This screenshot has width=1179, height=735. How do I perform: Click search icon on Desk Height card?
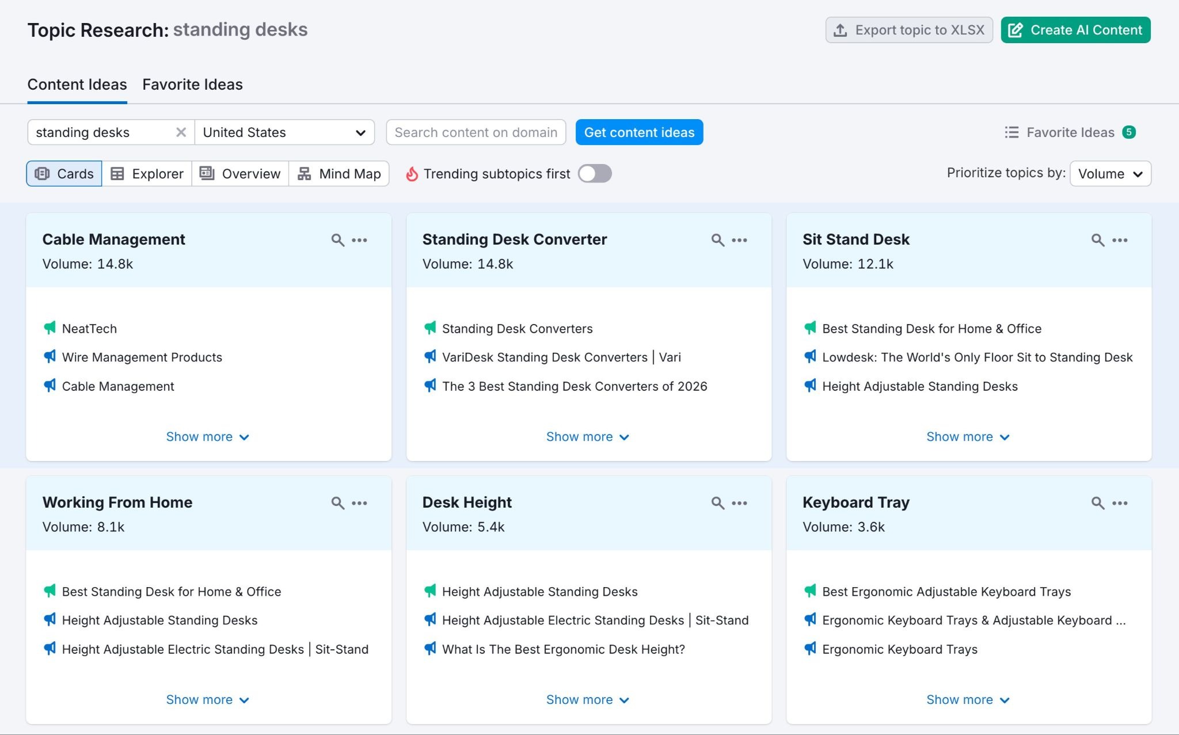[718, 503]
